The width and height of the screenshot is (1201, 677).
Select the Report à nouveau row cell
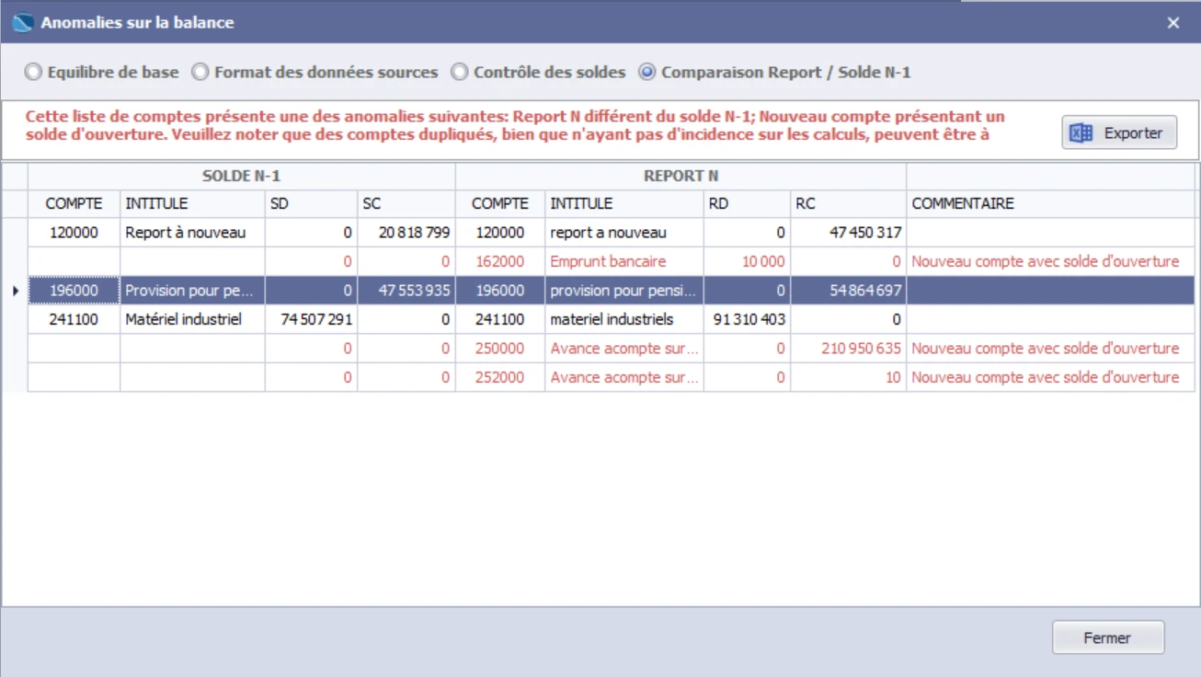[192, 233]
